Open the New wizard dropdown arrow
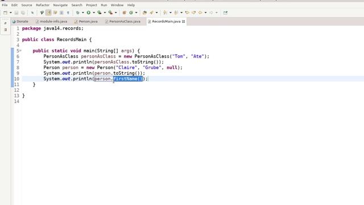 tap(11, 13)
